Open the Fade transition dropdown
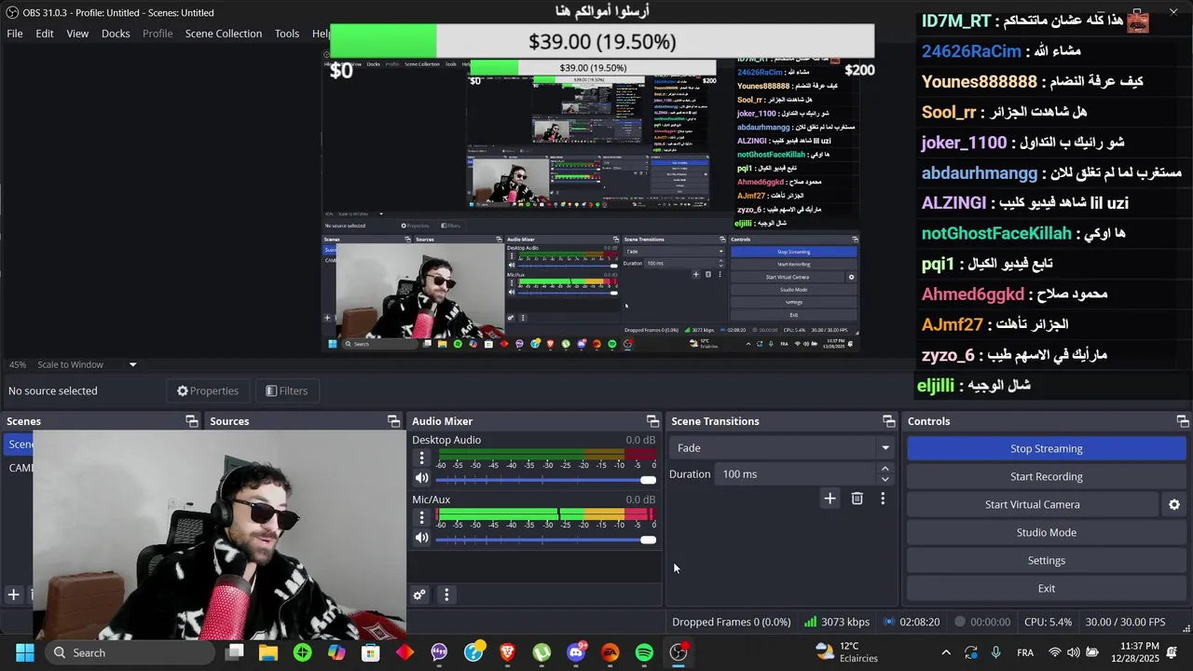1193x671 pixels. coord(782,448)
